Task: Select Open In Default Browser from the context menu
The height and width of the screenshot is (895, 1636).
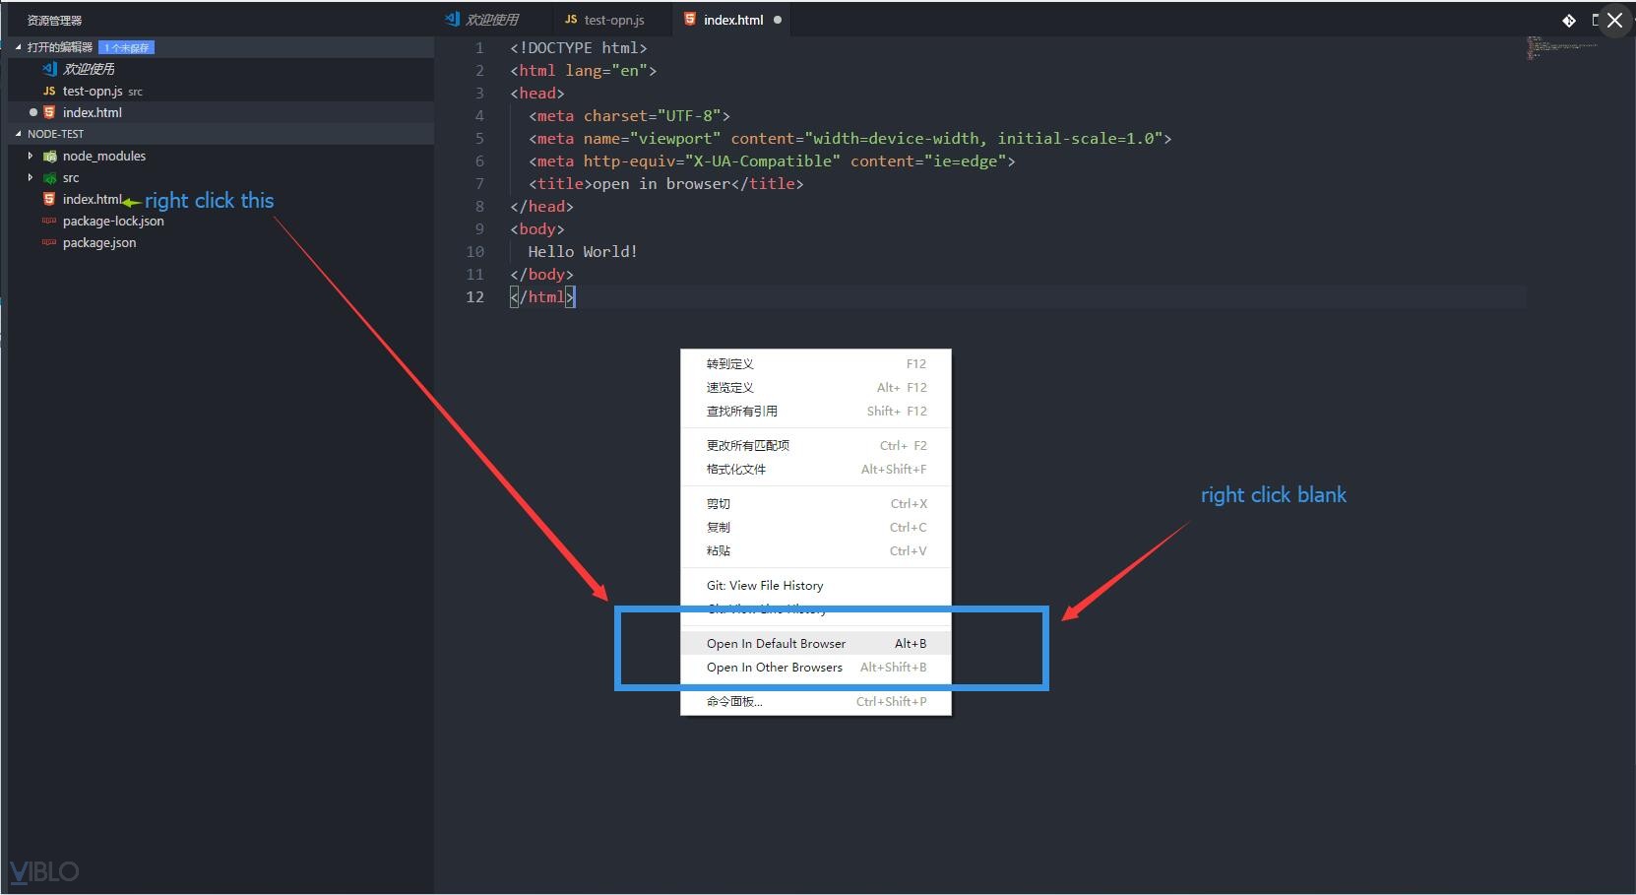Action: (776, 643)
